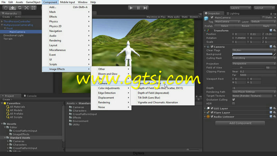Select the Rotate tool in toolbar

20,8
